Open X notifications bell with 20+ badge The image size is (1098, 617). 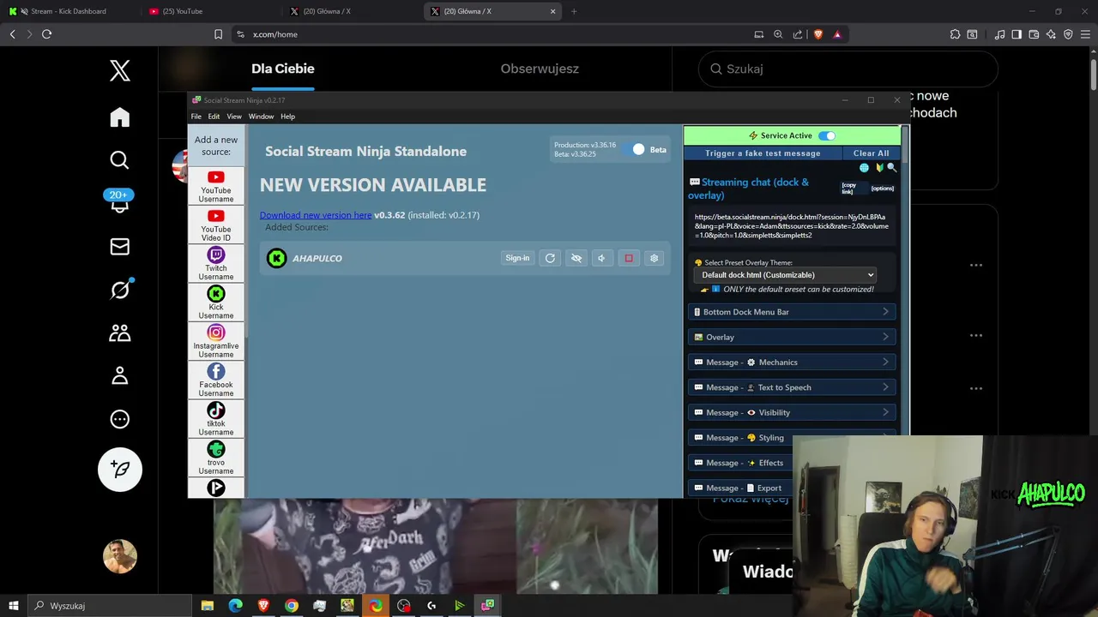tap(119, 202)
